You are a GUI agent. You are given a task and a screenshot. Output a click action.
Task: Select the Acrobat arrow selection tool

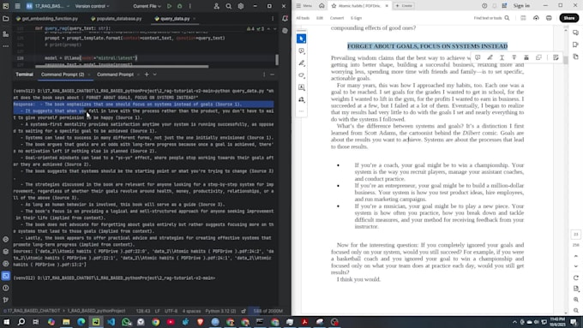(x=302, y=39)
